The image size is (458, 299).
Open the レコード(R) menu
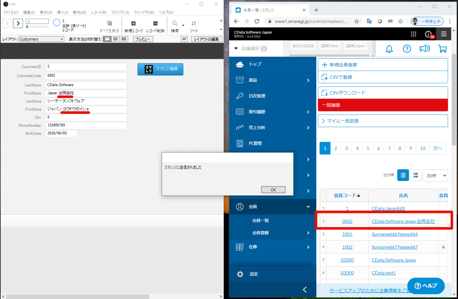(x=99, y=13)
